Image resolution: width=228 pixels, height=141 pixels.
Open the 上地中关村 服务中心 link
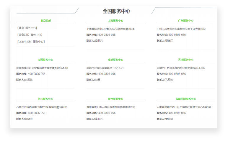(x=31, y=42)
